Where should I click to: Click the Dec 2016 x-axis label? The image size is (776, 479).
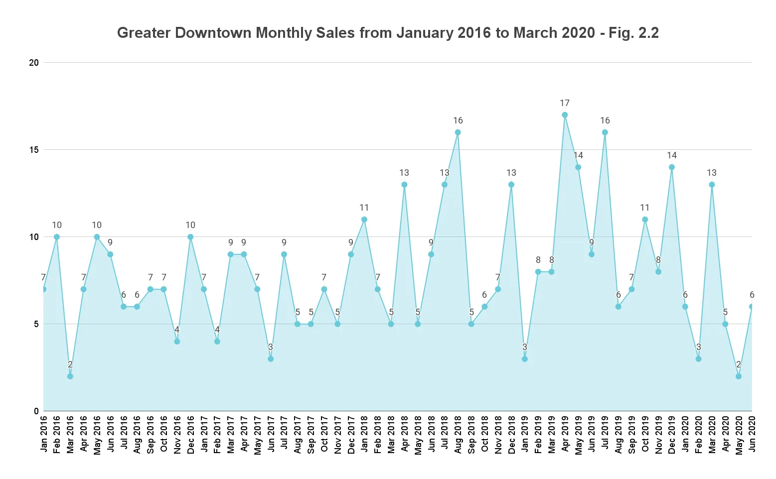(x=191, y=435)
